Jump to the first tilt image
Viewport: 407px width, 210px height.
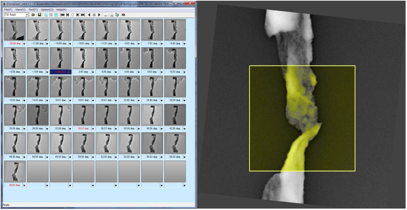(62, 14)
